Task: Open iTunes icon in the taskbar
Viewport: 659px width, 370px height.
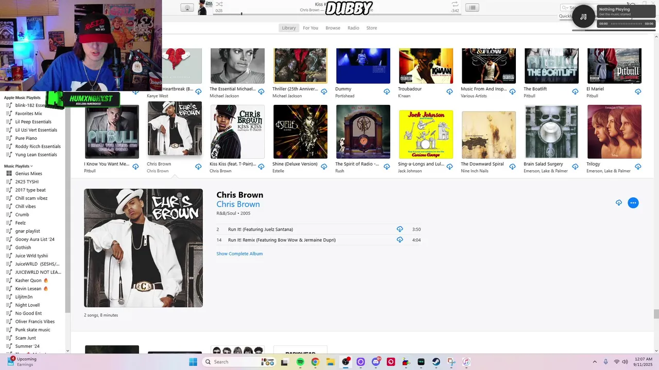Action: [466, 362]
